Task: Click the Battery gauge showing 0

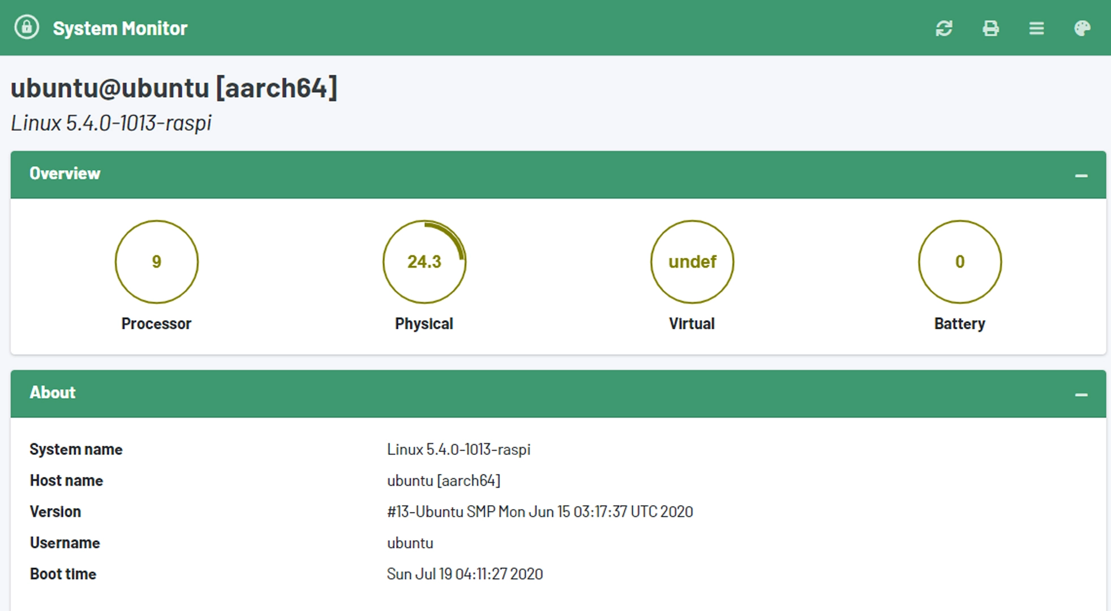Action: click(959, 261)
